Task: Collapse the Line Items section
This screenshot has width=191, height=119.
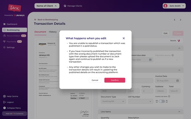Action: tap(179, 112)
